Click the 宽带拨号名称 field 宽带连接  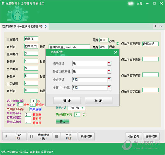point(35,109)
